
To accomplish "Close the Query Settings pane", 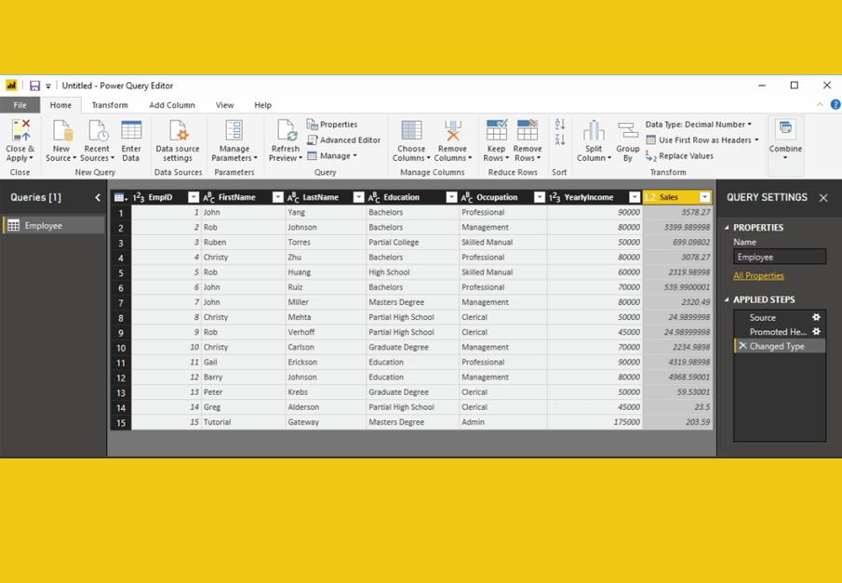I will [x=823, y=198].
